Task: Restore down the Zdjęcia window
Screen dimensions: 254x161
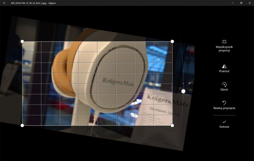Action: pyautogui.click(x=241, y=3)
